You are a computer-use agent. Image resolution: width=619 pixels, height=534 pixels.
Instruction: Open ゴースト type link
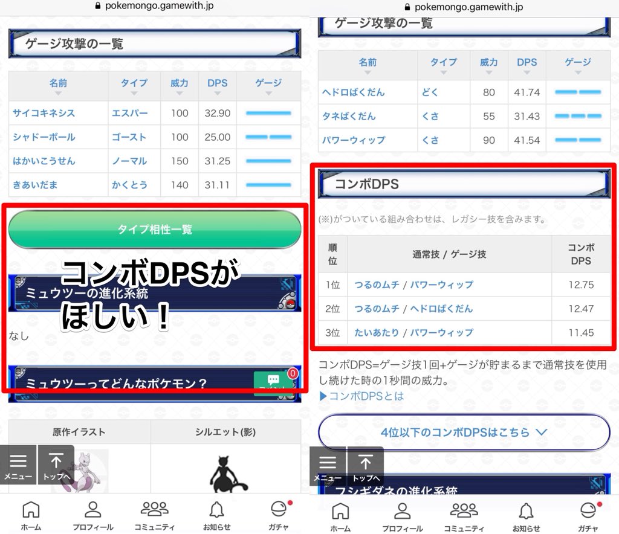tap(129, 137)
